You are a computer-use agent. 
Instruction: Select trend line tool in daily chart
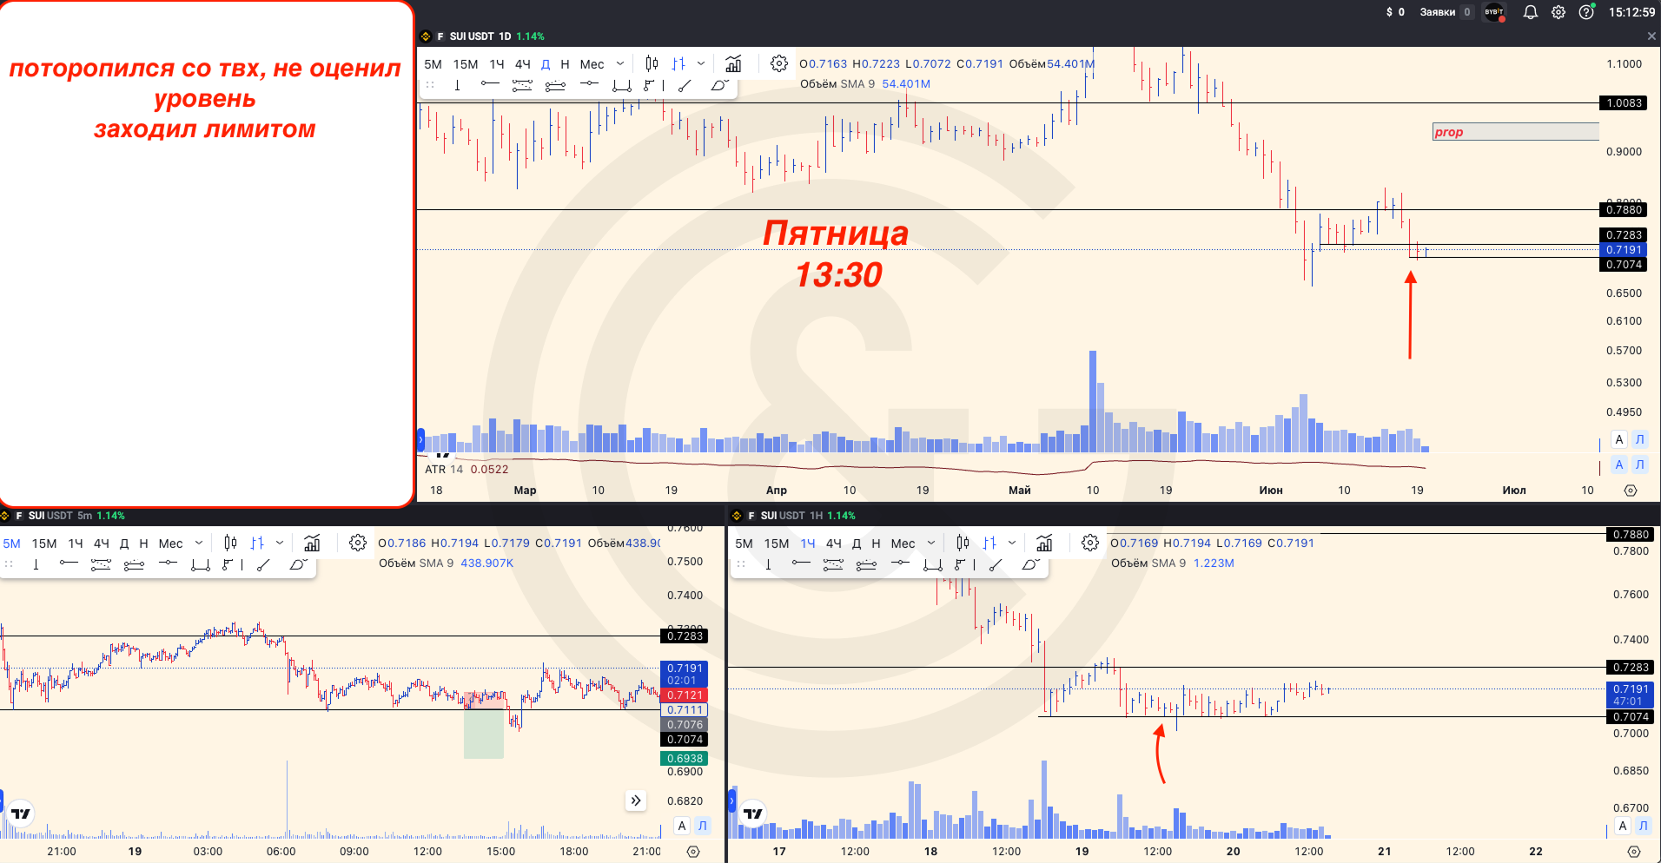(x=685, y=85)
